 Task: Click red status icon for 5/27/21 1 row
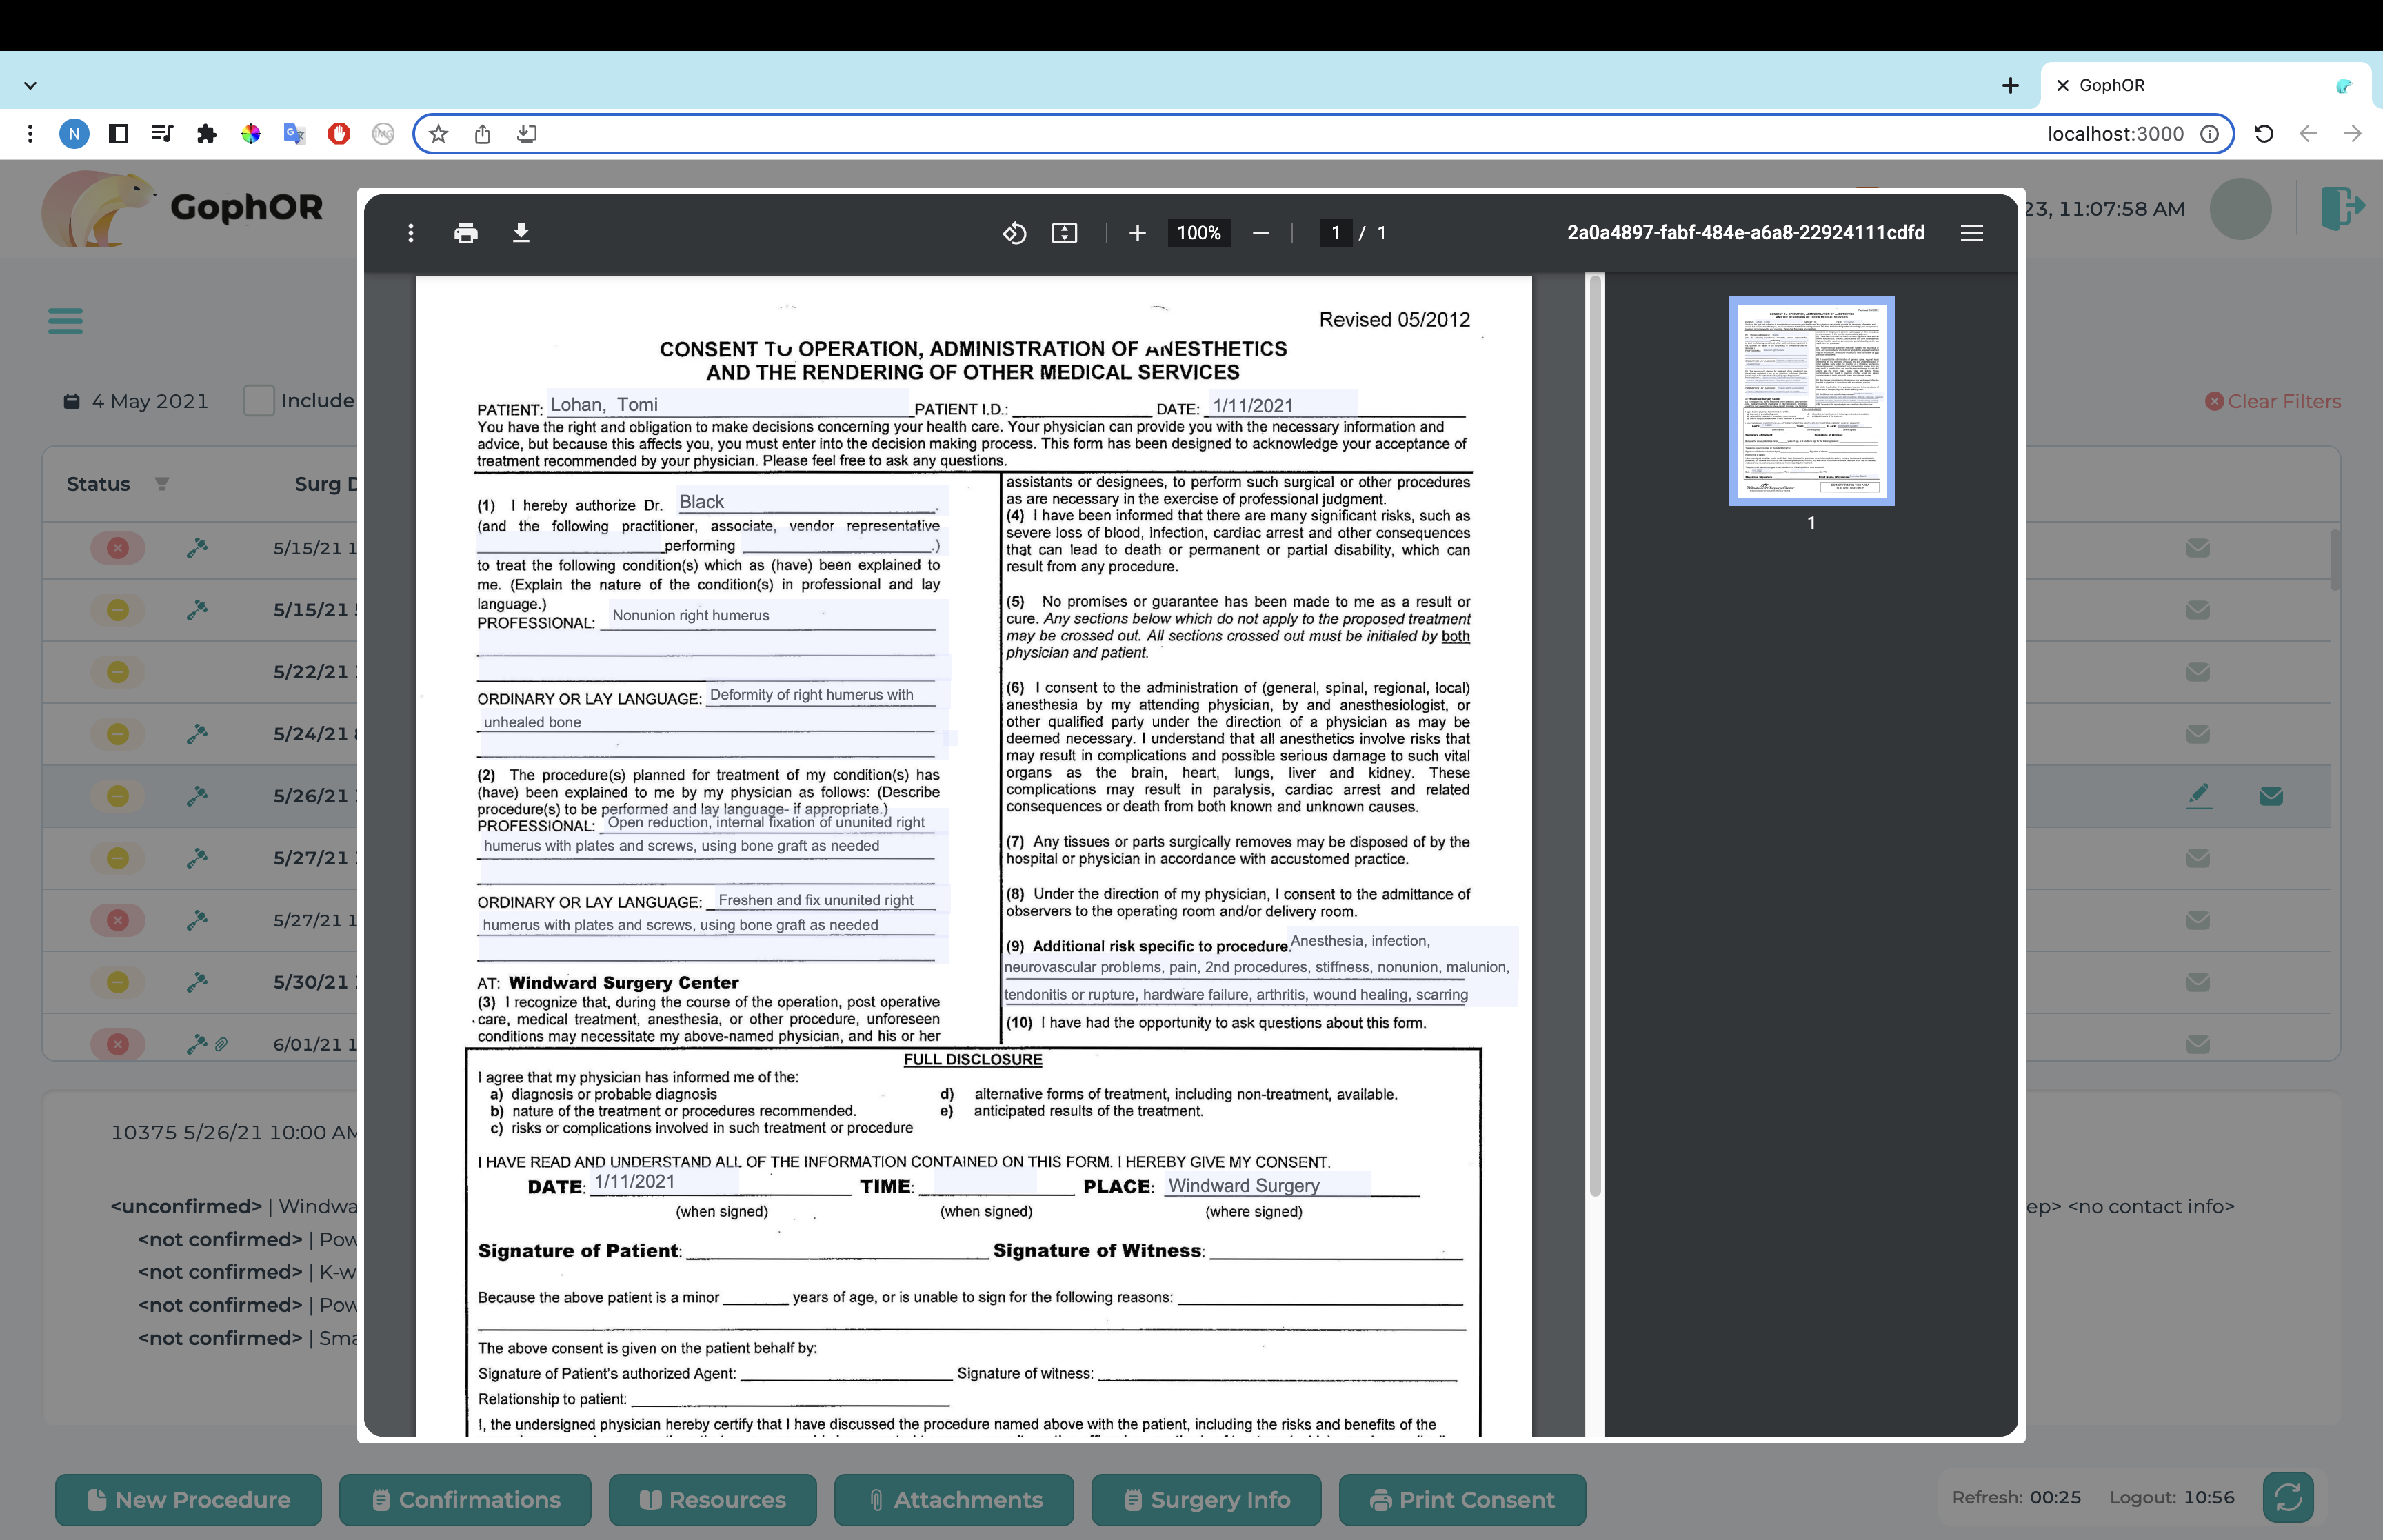(x=118, y=920)
